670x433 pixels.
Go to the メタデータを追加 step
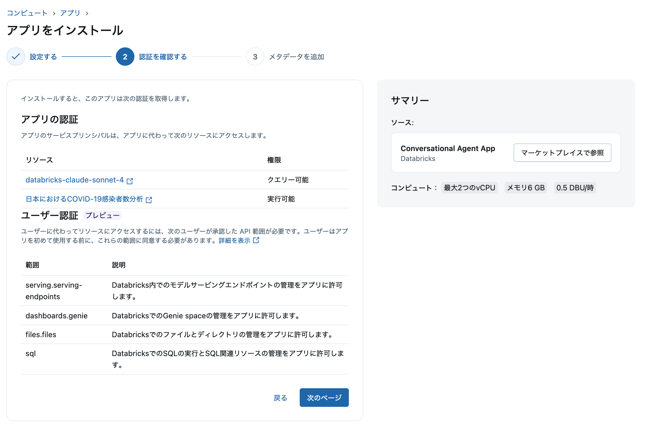(296, 57)
